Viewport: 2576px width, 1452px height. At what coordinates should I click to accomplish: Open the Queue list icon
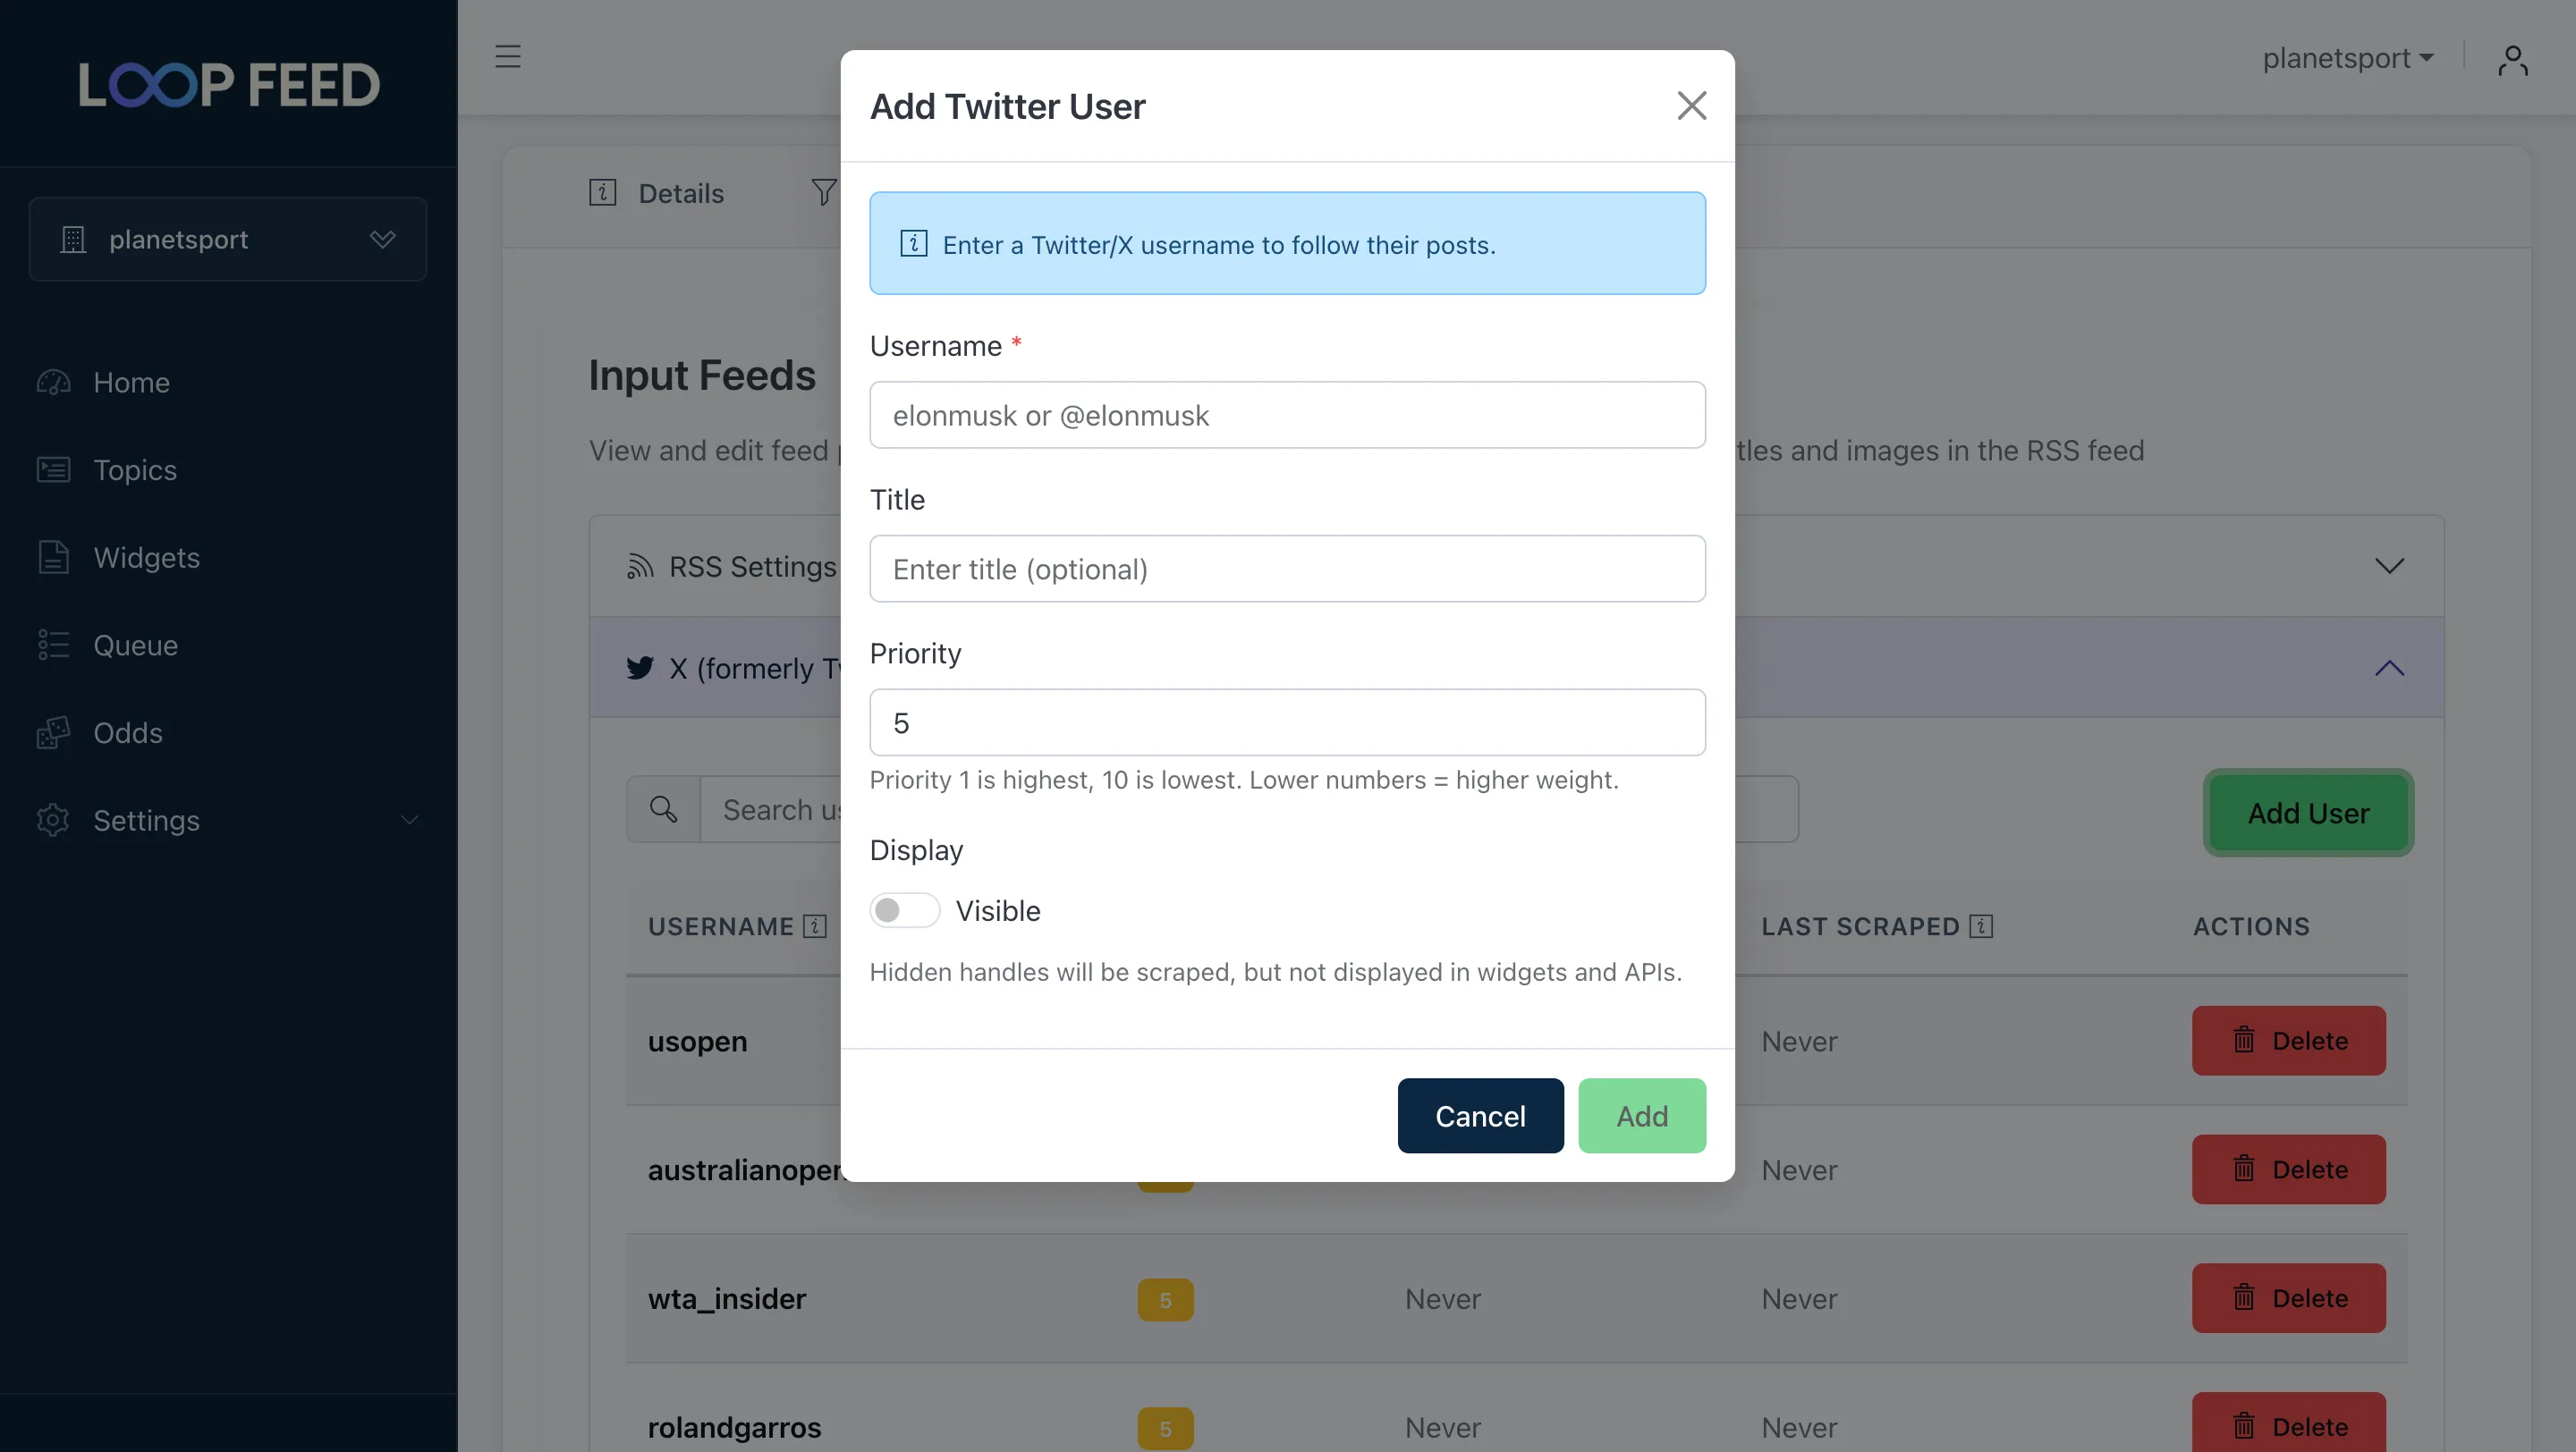coord(54,646)
